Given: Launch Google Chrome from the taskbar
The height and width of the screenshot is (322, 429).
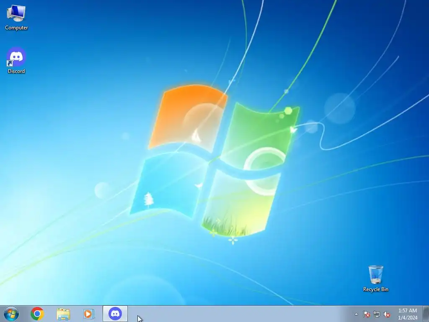Looking at the screenshot, I should coord(37,314).
